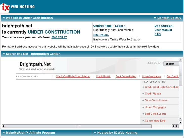Click the Website Is Under Construction header icon

coord(4,18)
